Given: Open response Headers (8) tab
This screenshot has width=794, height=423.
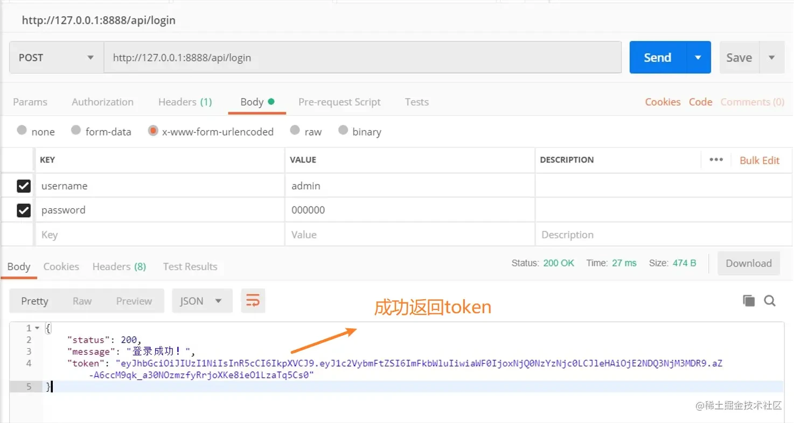Looking at the screenshot, I should [119, 266].
